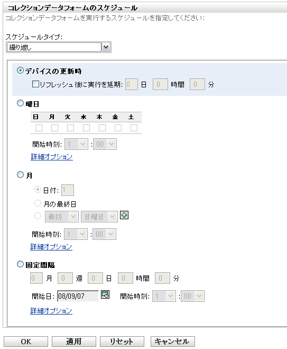The height and width of the screenshot is (349, 287).
Task: Enable リフレッシュ後に実行を延期 checkbox
Action: (35, 84)
